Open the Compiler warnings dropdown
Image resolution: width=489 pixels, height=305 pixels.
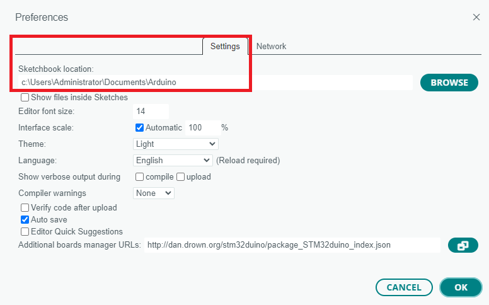(x=154, y=193)
